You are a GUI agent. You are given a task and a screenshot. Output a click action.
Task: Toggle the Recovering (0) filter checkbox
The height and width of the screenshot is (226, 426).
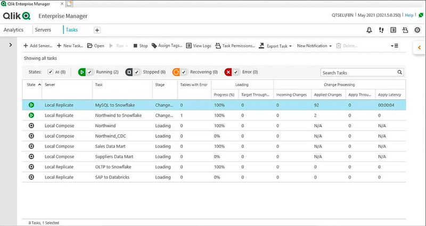tap(184, 72)
